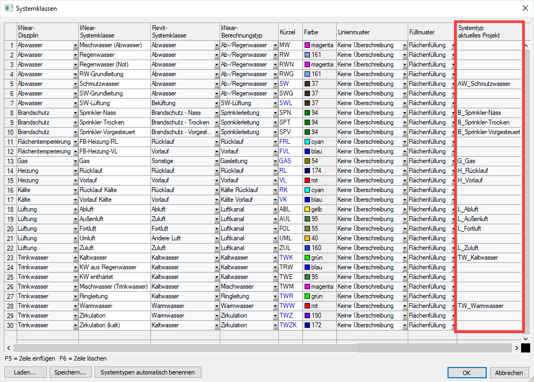Click the G_Gas systemtyp cell

point(489,161)
